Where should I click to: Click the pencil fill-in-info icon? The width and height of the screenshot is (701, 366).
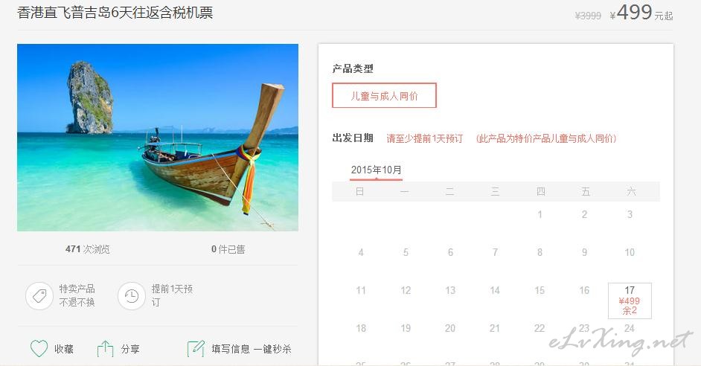pos(196,349)
